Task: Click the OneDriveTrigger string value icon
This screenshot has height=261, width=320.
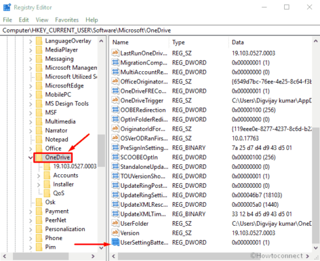Action: 115,100
